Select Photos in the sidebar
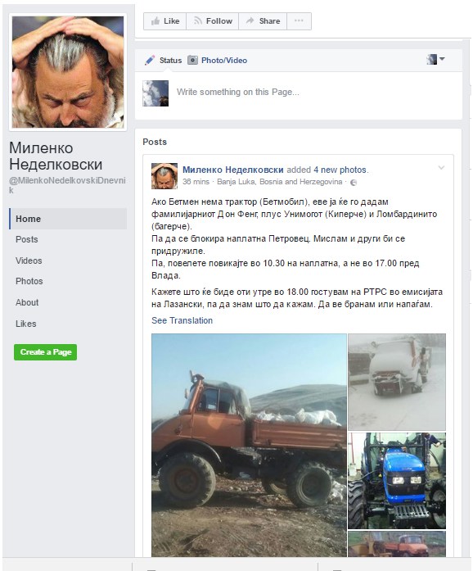The height and width of the screenshot is (571, 473). click(29, 281)
